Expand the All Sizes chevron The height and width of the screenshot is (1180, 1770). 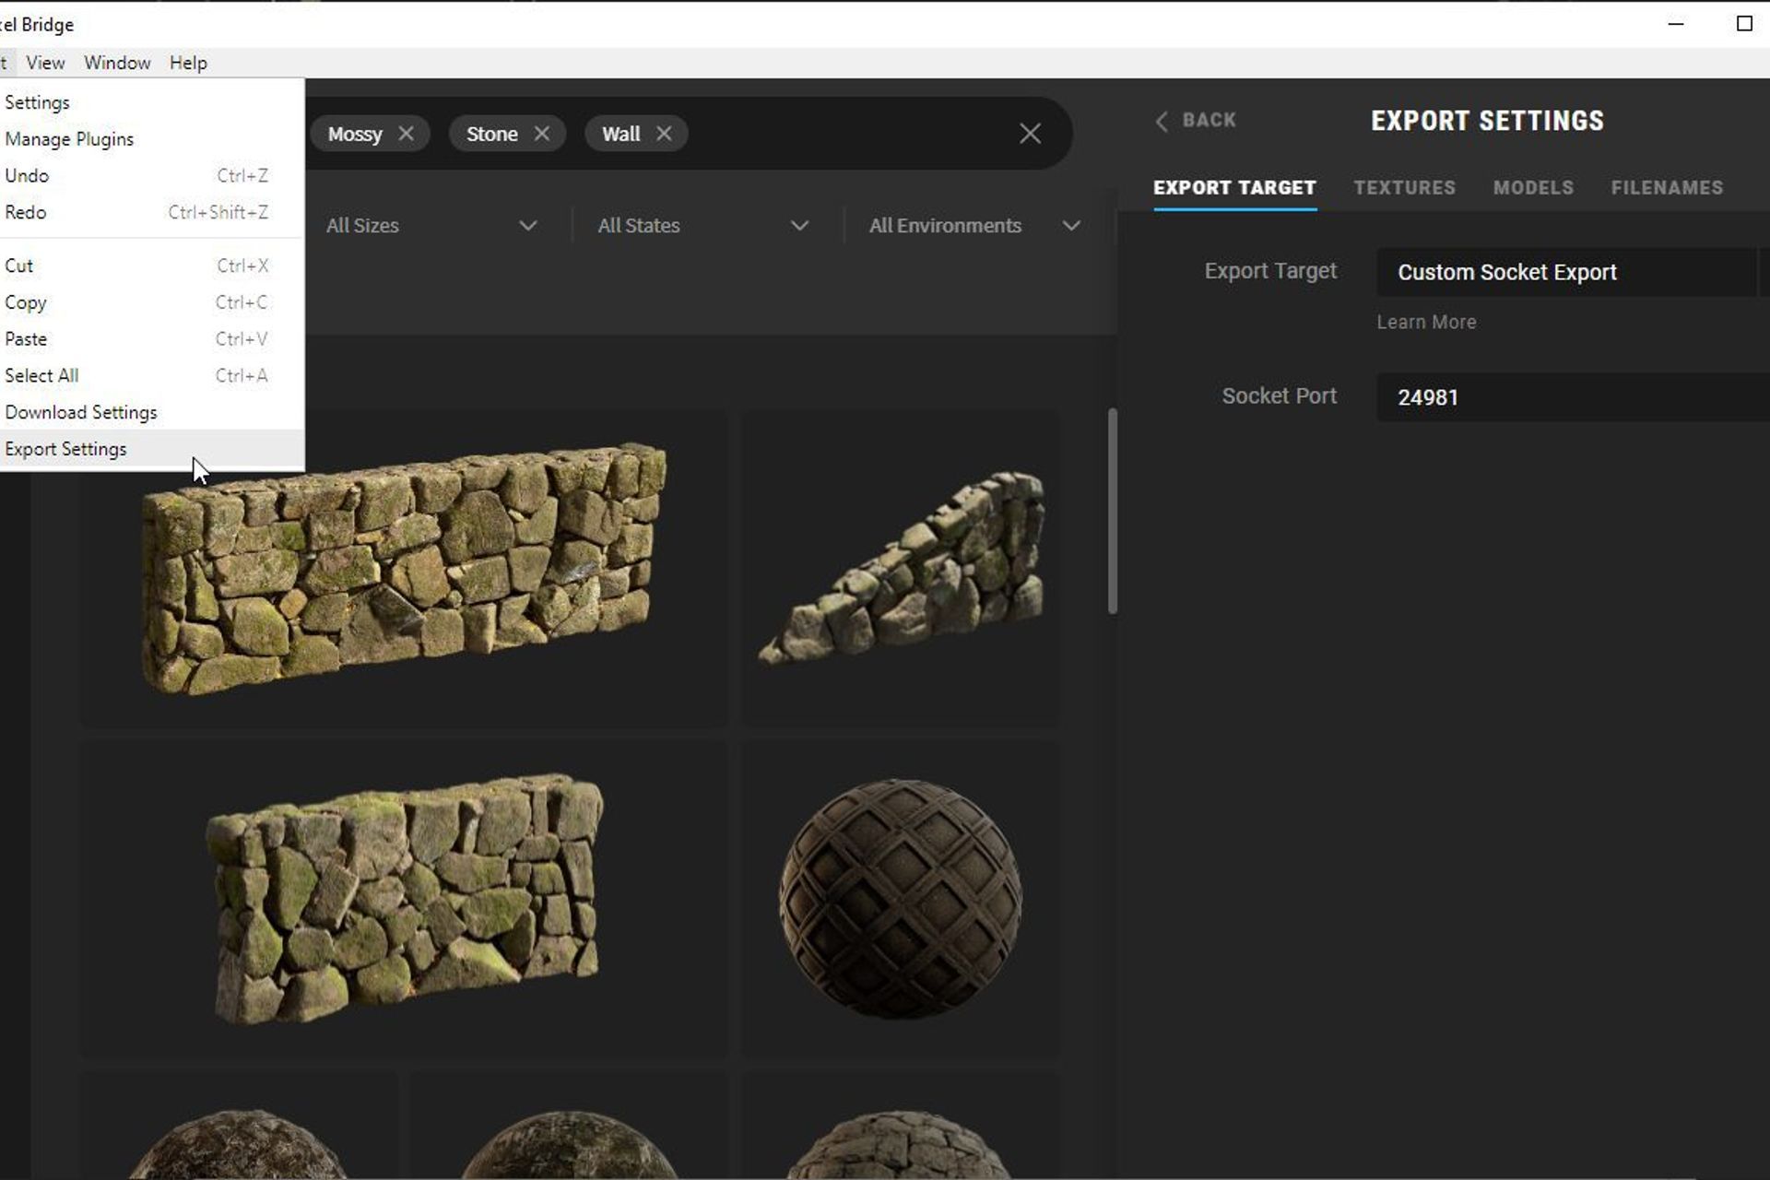(528, 225)
